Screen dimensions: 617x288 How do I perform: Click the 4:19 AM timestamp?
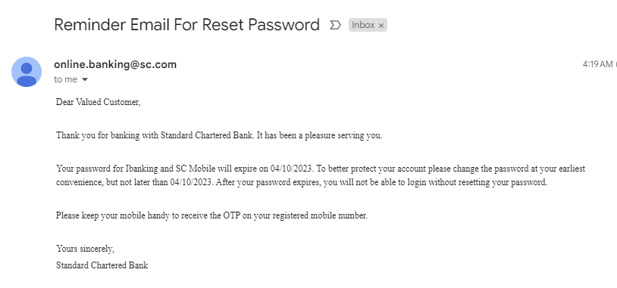coord(597,64)
